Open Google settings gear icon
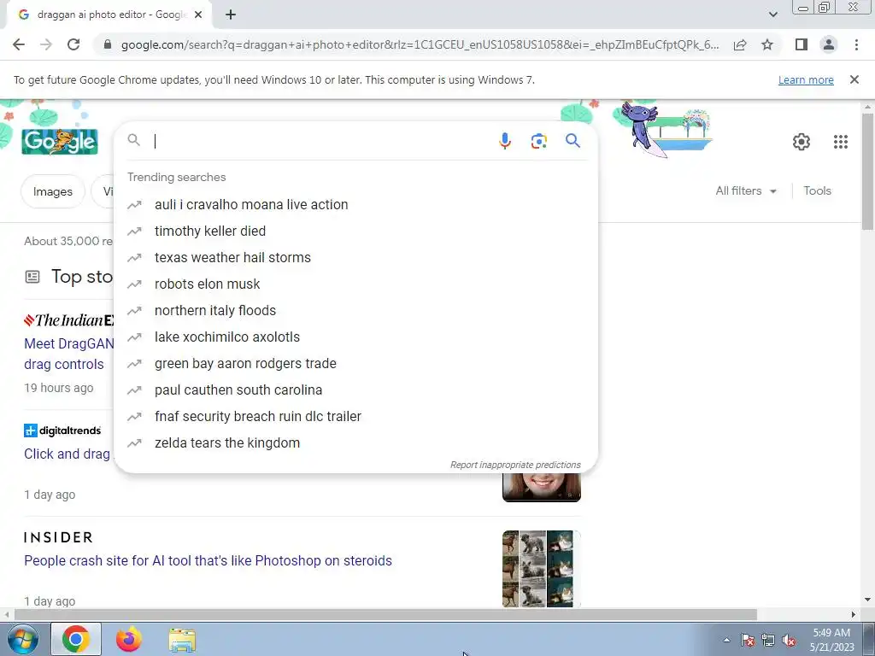Viewport: 875px width, 656px height. [x=802, y=142]
